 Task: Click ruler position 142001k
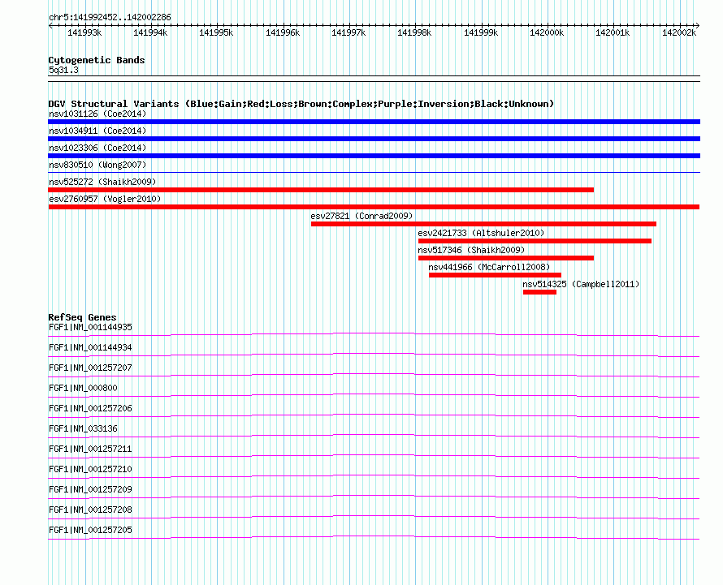click(x=613, y=32)
